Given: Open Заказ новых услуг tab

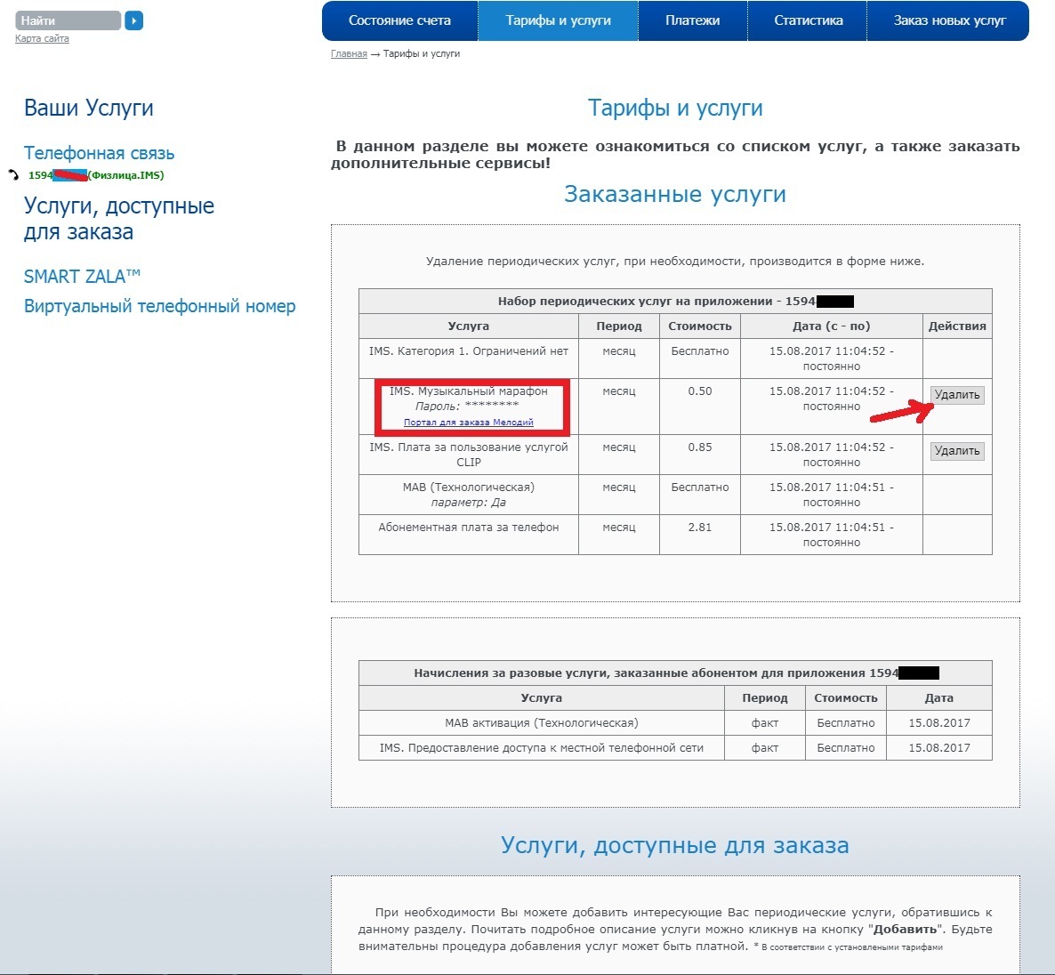Looking at the screenshot, I should [x=948, y=20].
